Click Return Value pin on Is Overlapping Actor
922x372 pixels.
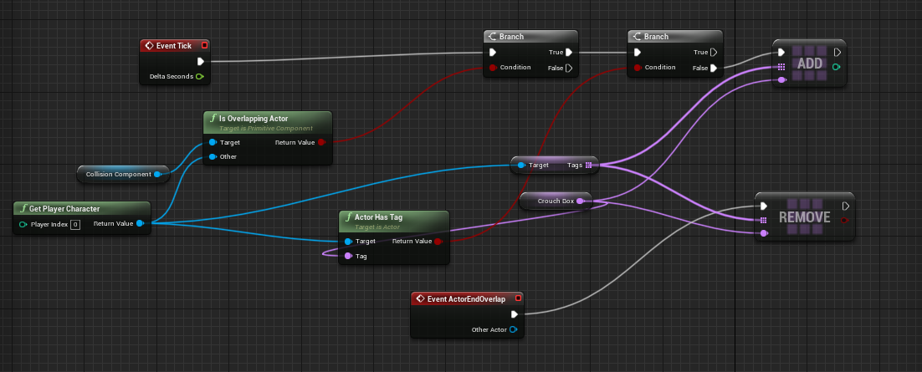pos(322,142)
